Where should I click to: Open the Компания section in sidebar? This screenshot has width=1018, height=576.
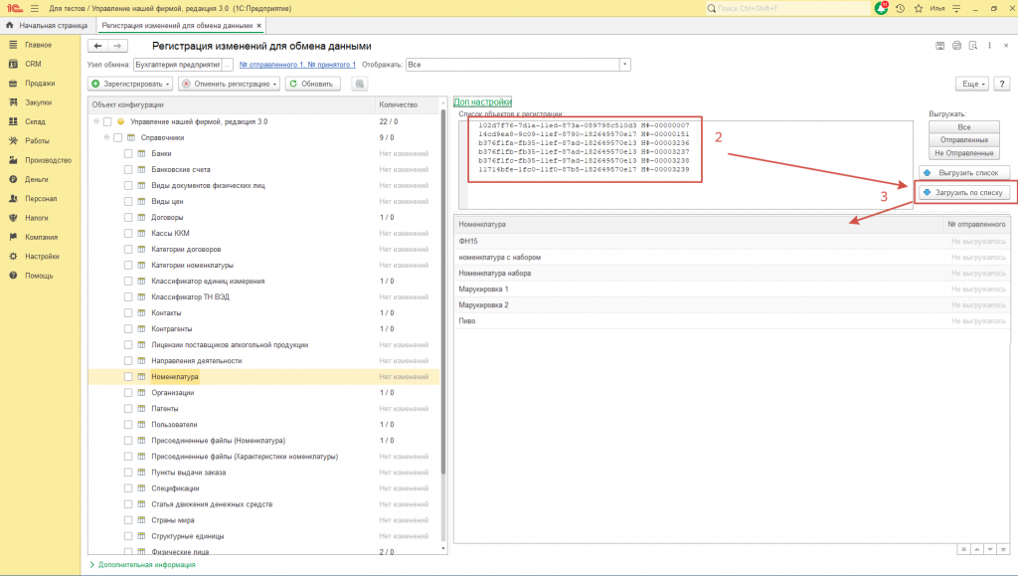[41, 237]
